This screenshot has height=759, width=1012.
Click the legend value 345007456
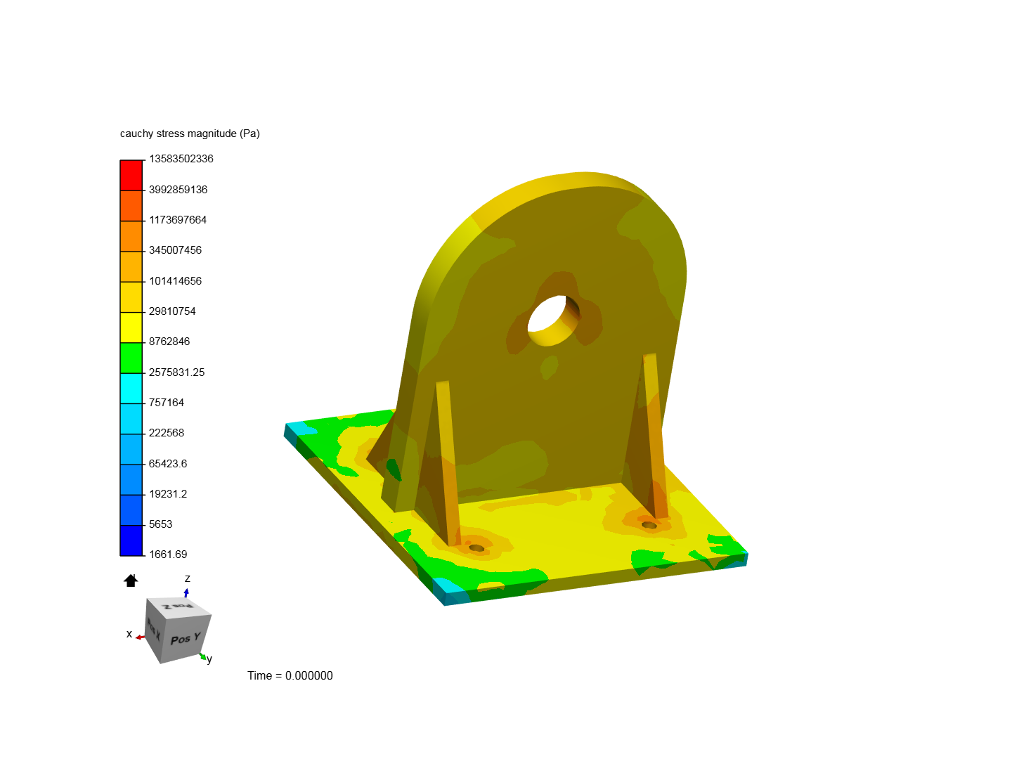click(175, 250)
